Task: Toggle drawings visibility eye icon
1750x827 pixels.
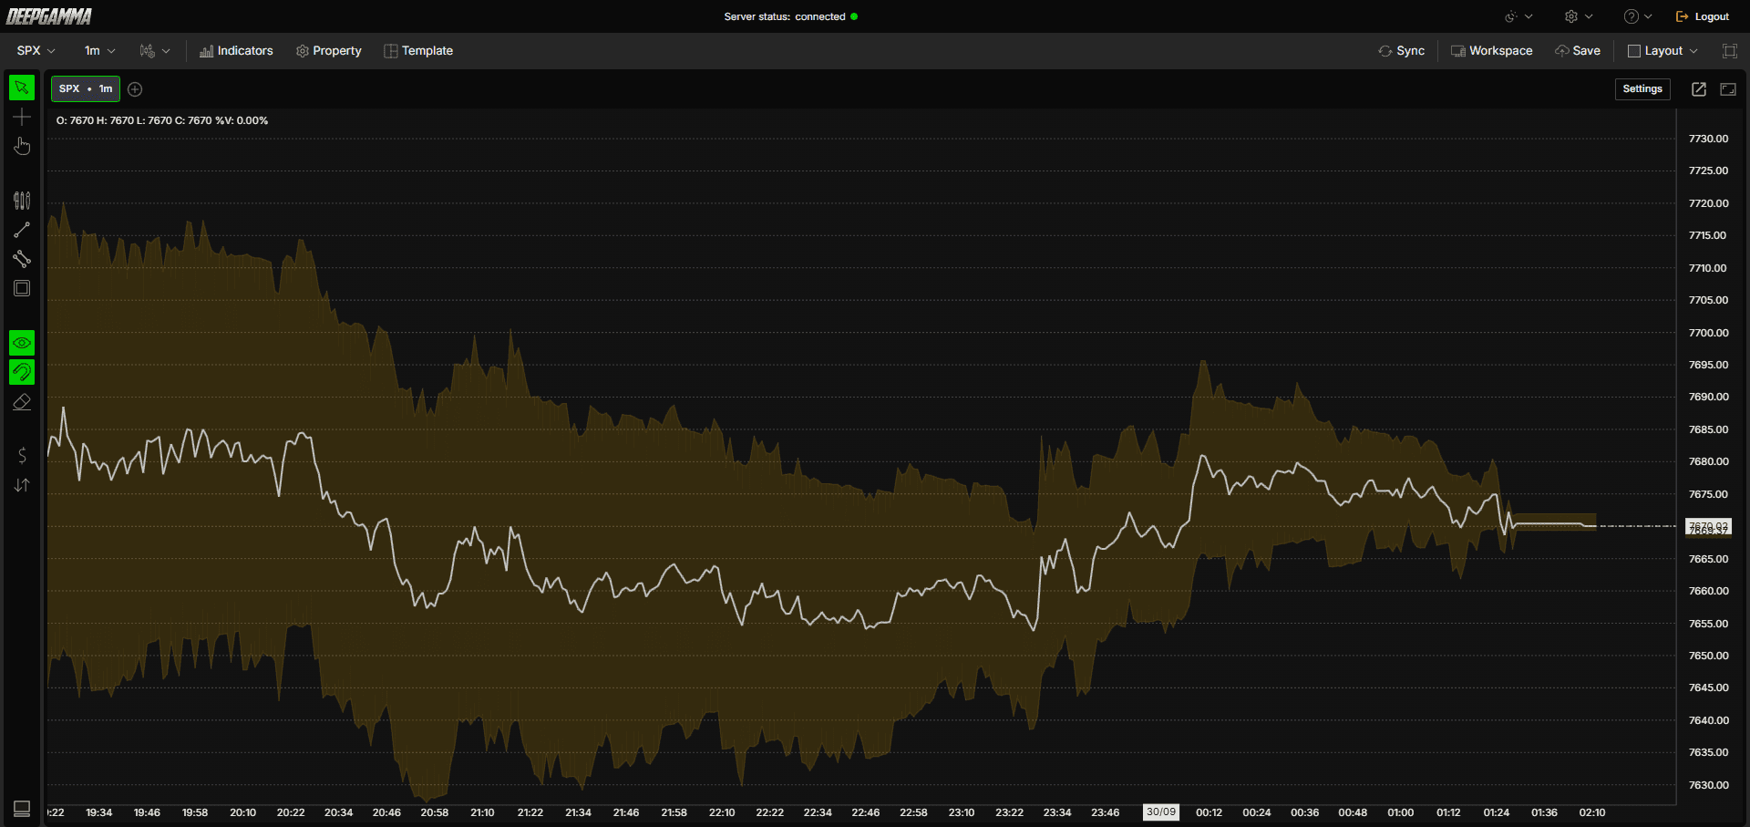Action: 22,343
